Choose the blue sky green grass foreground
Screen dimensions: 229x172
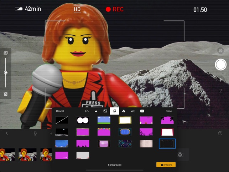(104, 120)
